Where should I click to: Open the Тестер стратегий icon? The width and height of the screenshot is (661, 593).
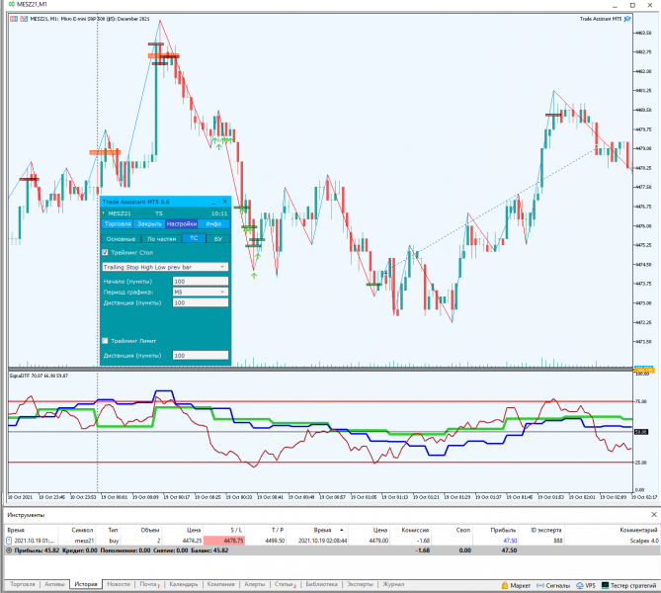(605, 585)
